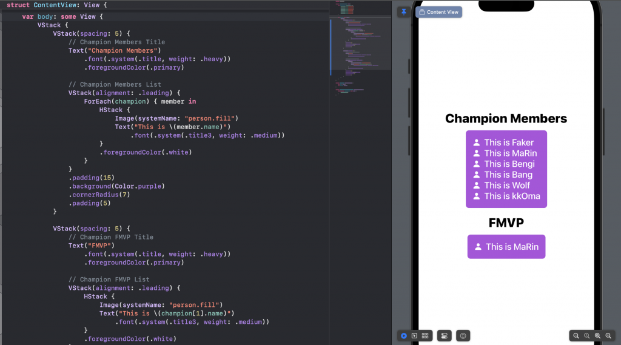Click the '.padding(15)' code line
The image size is (621, 345).
(x=92, y=178)
